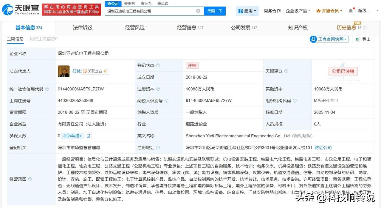
Task: Select establishment date 2018-08-22
Action: pyautogui.click(x=196, y=77)
